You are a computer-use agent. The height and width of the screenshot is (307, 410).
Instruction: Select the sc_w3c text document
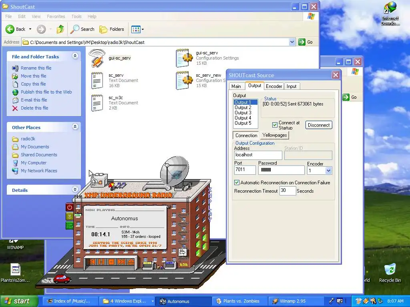(x=115, y=103)
